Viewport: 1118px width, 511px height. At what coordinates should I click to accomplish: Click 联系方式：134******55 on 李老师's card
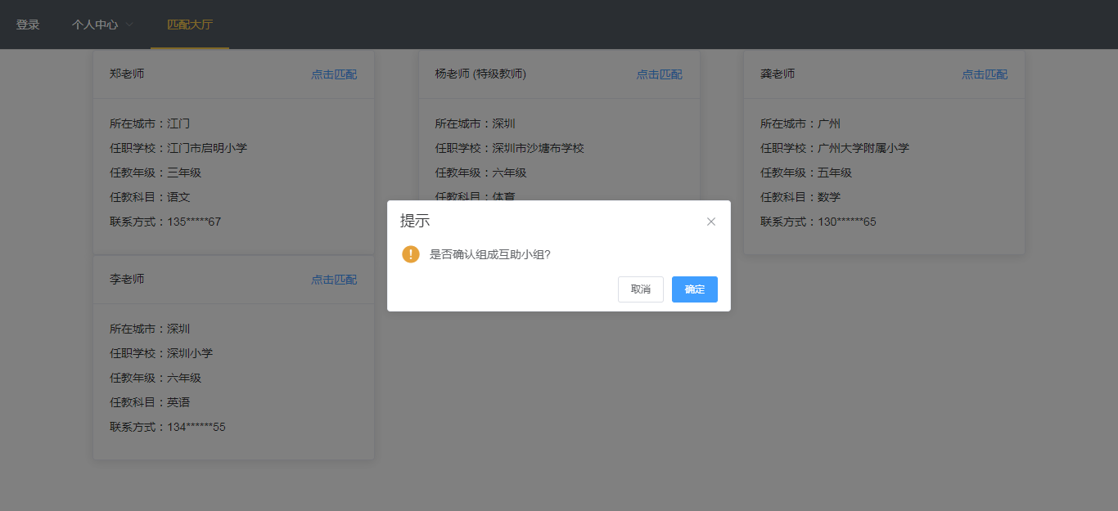[x=167, y=426]
